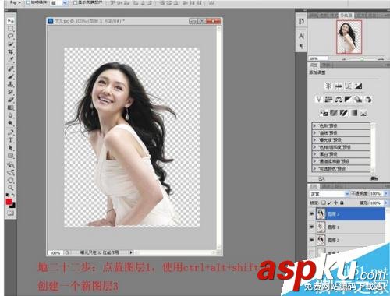Viewport: 390px width, 296px height.
Task: Open the collapsed Character panel icon
Action: click(301, 36)
